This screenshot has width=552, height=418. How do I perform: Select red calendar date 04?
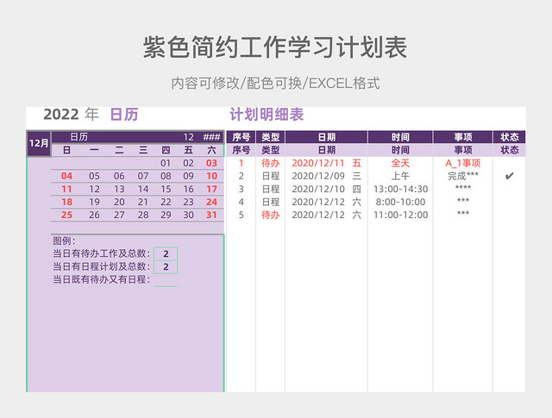coord(66,177)
